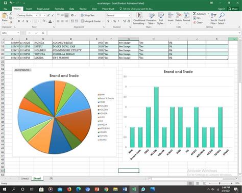The height and width of the screenshot is (193, 242).
Task: Add a new sheet with plus icon
Action: pyautogui.click(x=51, y=179)
